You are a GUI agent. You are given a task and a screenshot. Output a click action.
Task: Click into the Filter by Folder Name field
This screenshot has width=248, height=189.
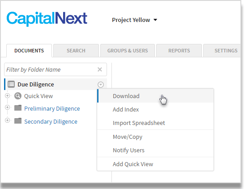pyautogui.click(x=51, y=69)
